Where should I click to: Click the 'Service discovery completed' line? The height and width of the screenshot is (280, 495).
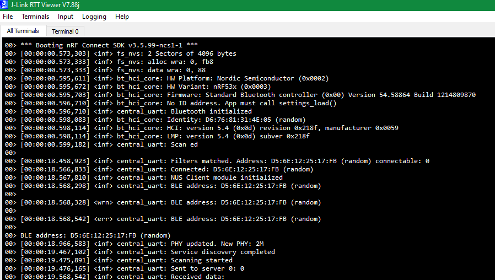point(140,252)
